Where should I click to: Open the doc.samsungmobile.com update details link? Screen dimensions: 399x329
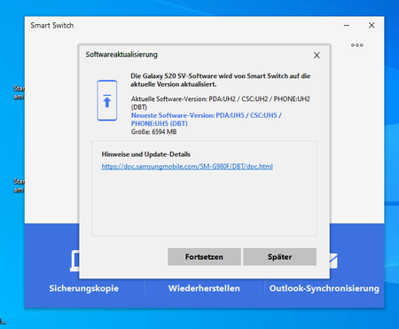click(187, 167)
